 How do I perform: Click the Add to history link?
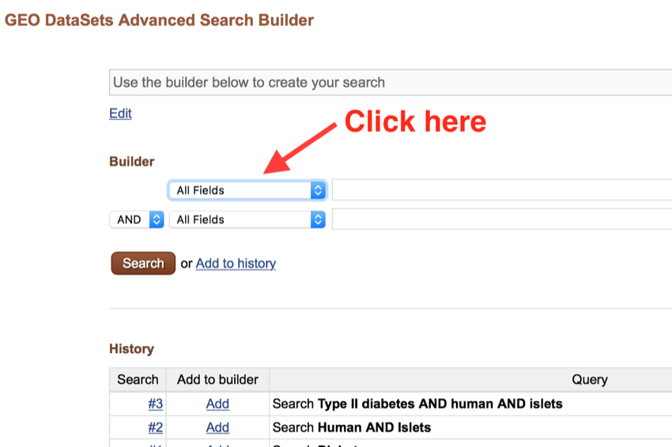(236, 264)
